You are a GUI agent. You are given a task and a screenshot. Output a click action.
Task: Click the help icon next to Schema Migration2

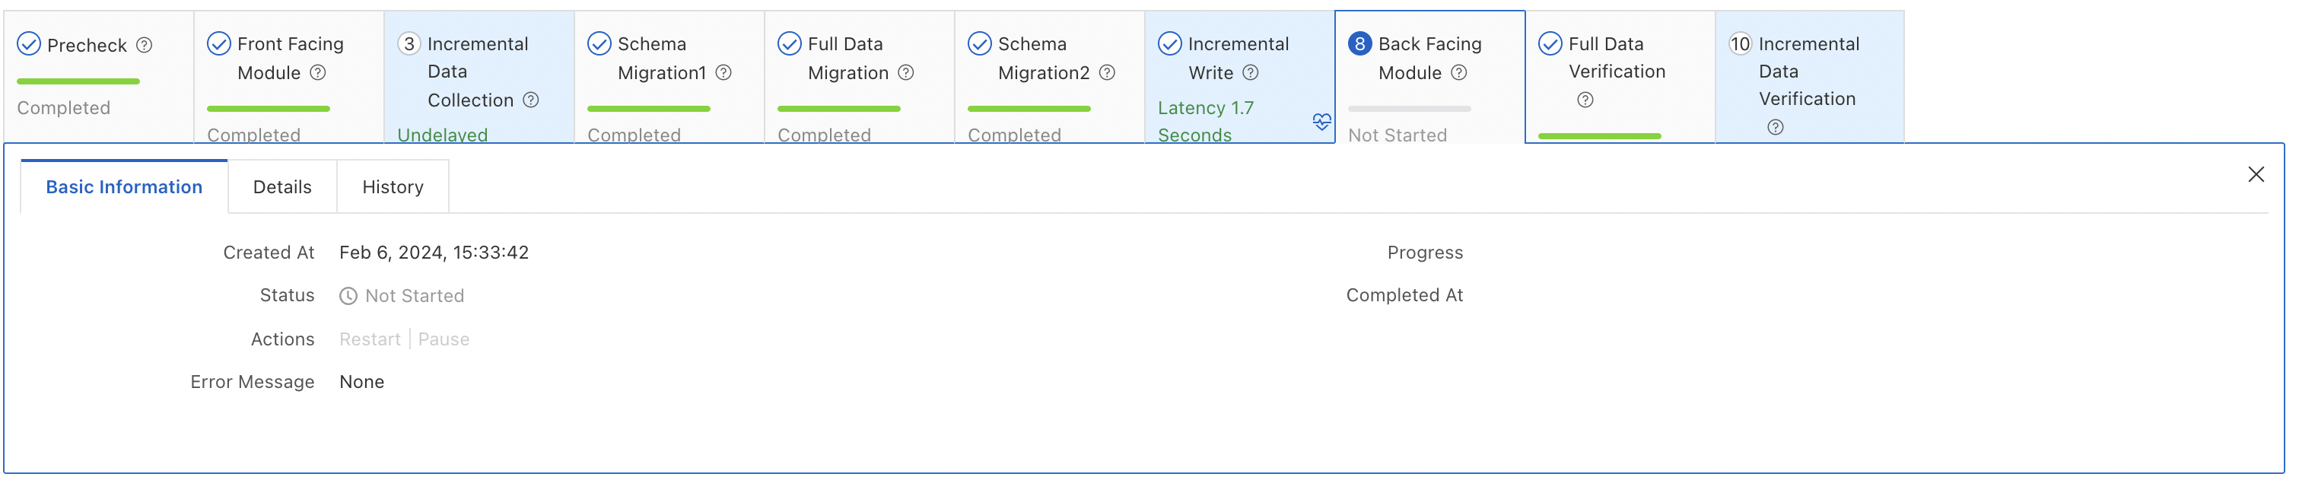pos(1107,73)
